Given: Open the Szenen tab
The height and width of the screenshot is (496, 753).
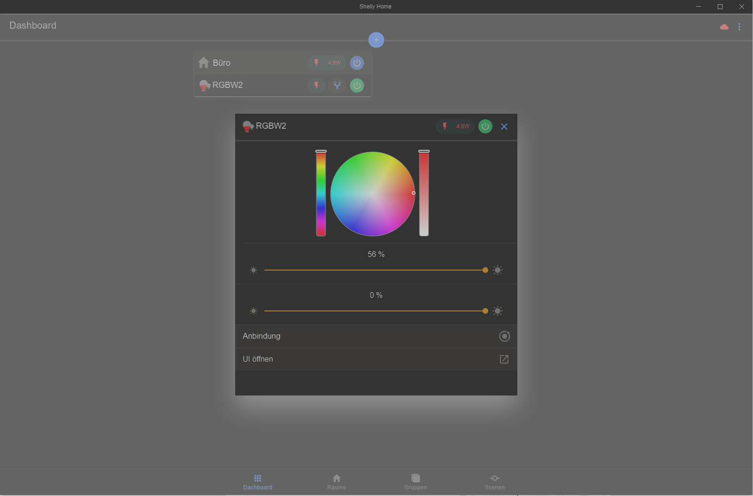Looking at the screenshot, I should (x=495, y=481).
